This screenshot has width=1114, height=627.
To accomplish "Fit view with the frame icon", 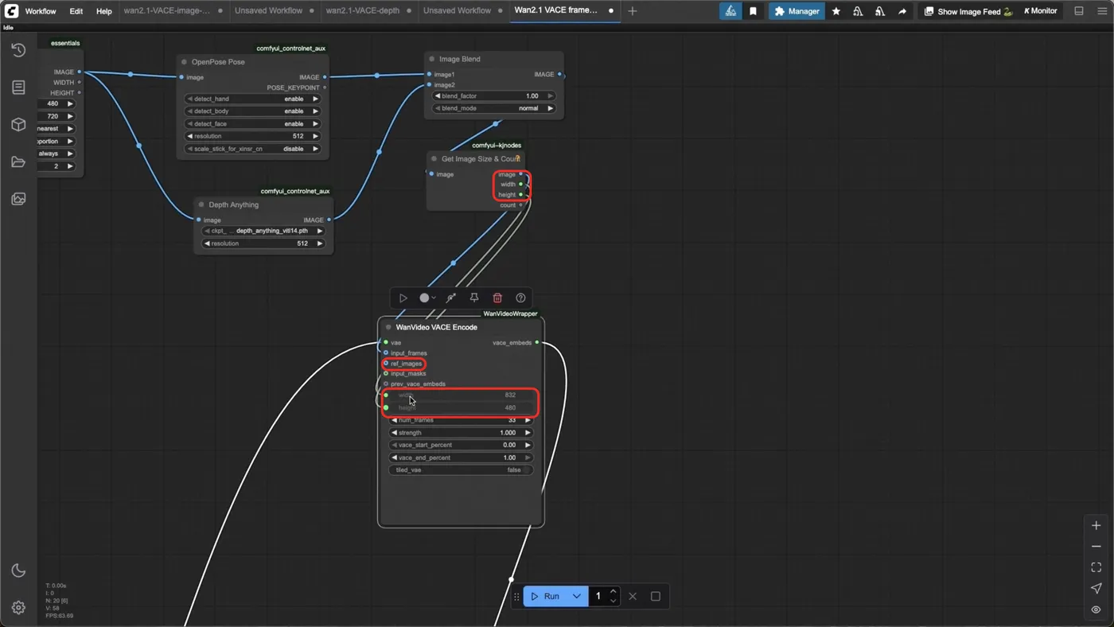I will point(1096,567).
